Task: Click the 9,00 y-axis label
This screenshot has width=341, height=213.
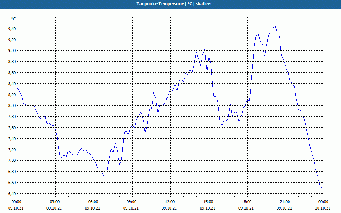Action: (12, 51)
